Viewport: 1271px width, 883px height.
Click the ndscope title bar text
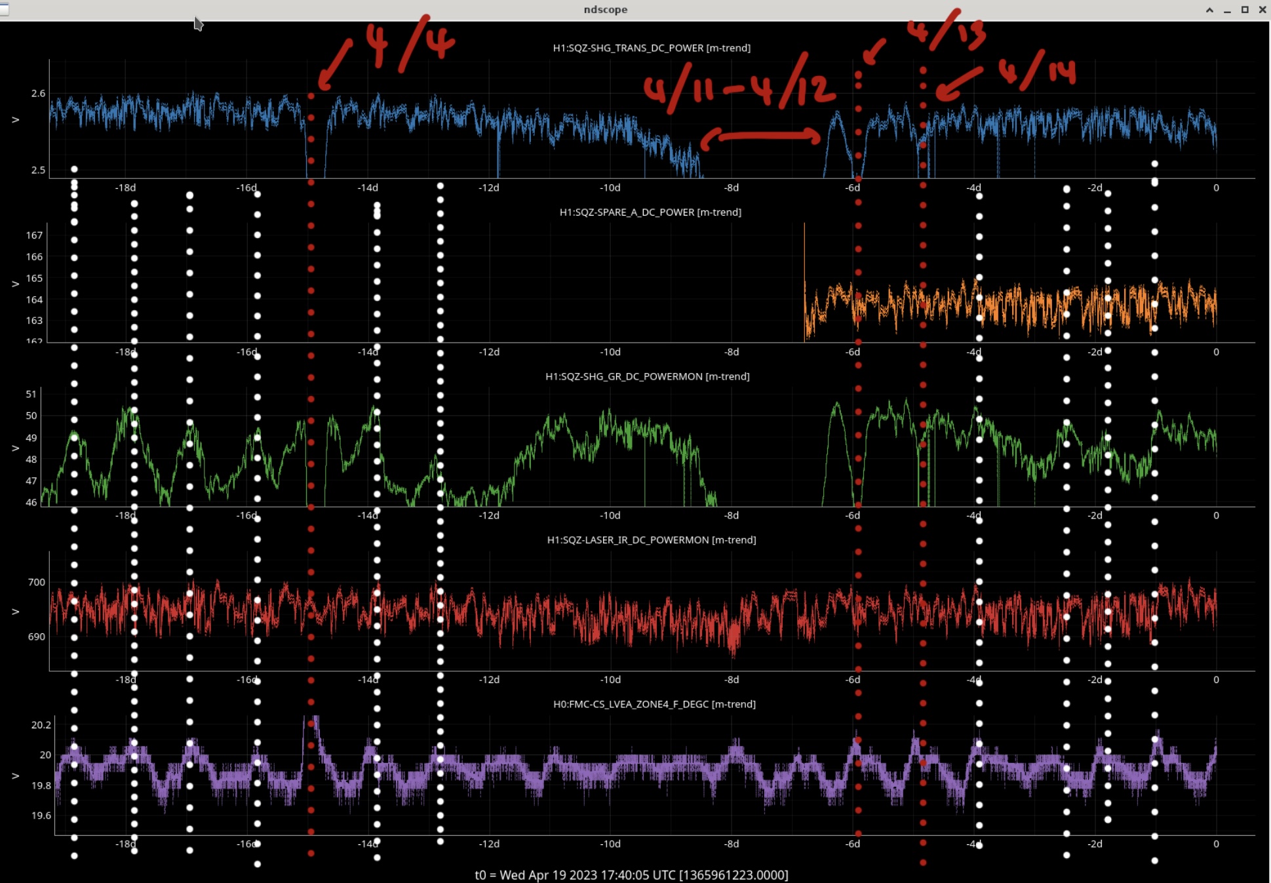tap(605, 9)
